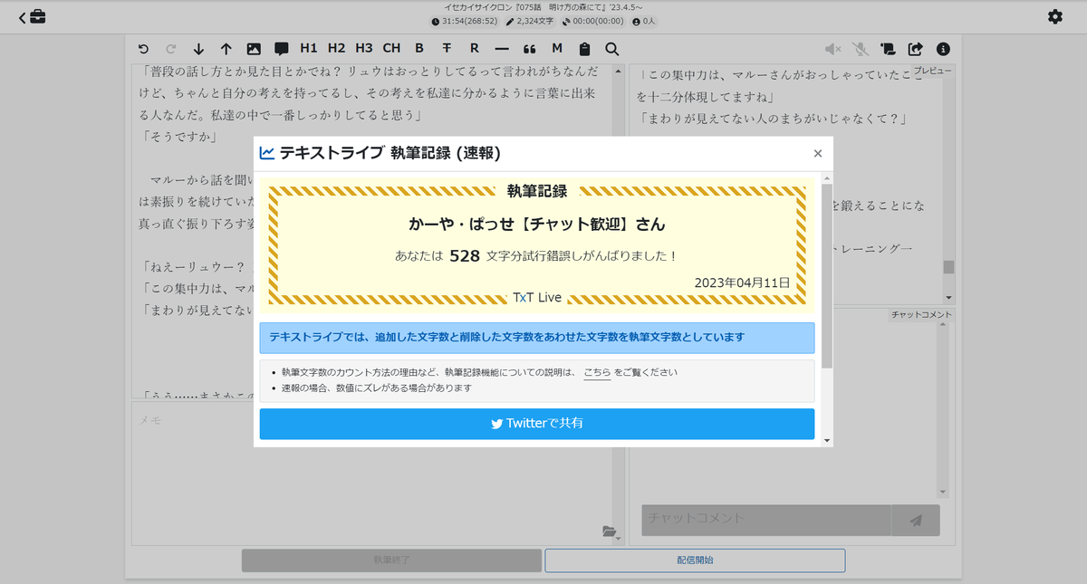Open the folder icon in memo area

tap(608, 531)
